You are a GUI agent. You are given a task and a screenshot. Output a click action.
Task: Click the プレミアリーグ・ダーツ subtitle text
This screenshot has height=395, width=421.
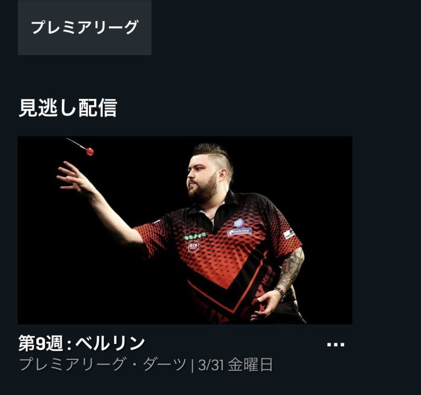103,364
